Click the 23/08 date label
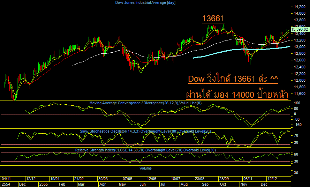This screenshot has height=187, width=310. point(200,179)
